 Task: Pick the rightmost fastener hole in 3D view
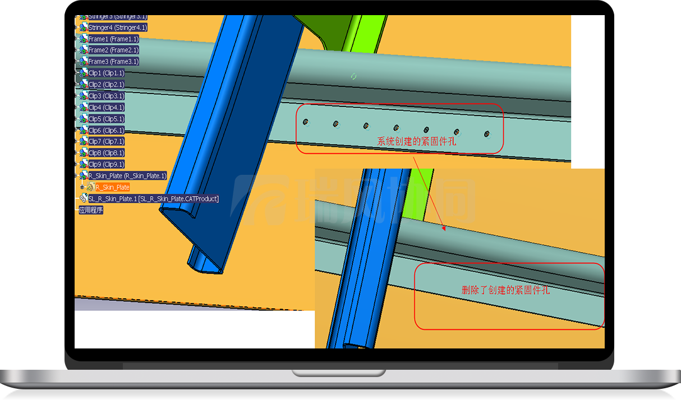(x=486, y=134)
